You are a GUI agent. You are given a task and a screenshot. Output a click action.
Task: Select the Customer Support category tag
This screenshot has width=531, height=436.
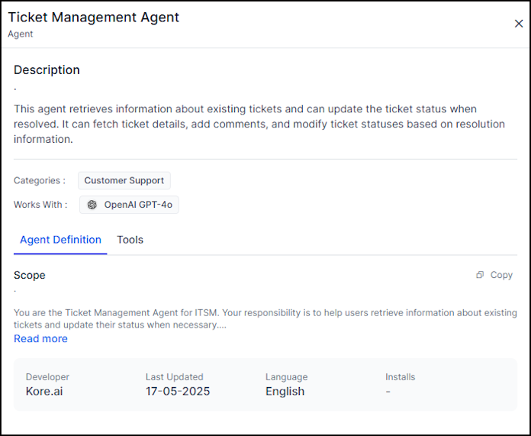(x=124, y=181)
